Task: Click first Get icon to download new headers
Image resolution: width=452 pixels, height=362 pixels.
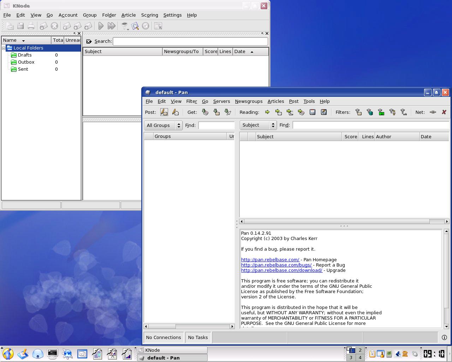Action: [x=205, y=112]
